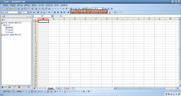Open the font name dropdown
The width and height of the screenshot is (181, 96).
[19, 12]
